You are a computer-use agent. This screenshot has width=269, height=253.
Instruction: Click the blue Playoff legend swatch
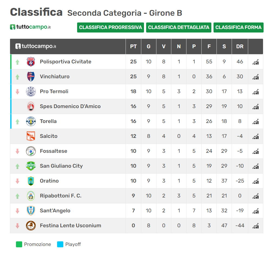[60, 244]
